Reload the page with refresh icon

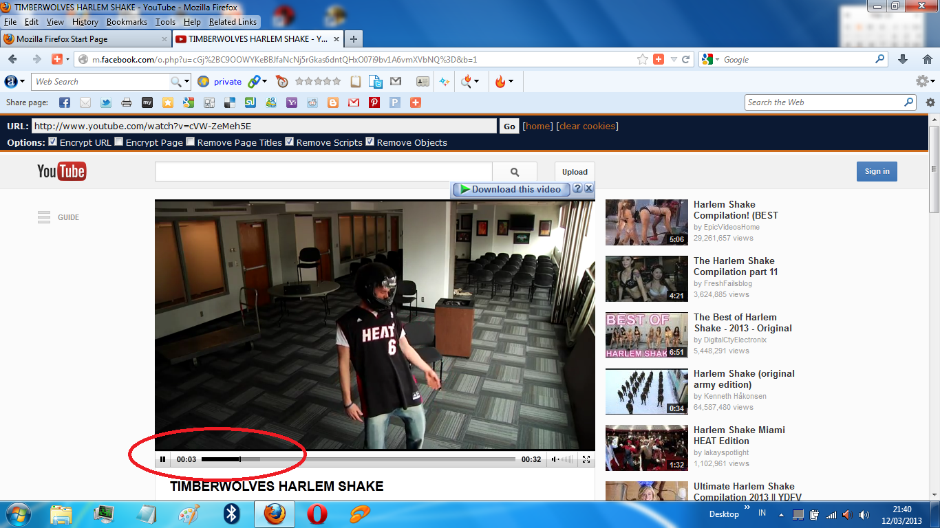(x=685, y=59)
